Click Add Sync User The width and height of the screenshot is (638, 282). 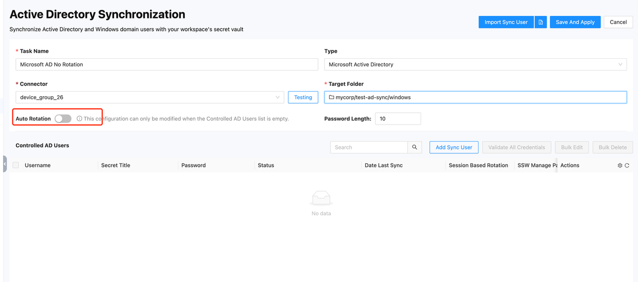coord(454,147)
